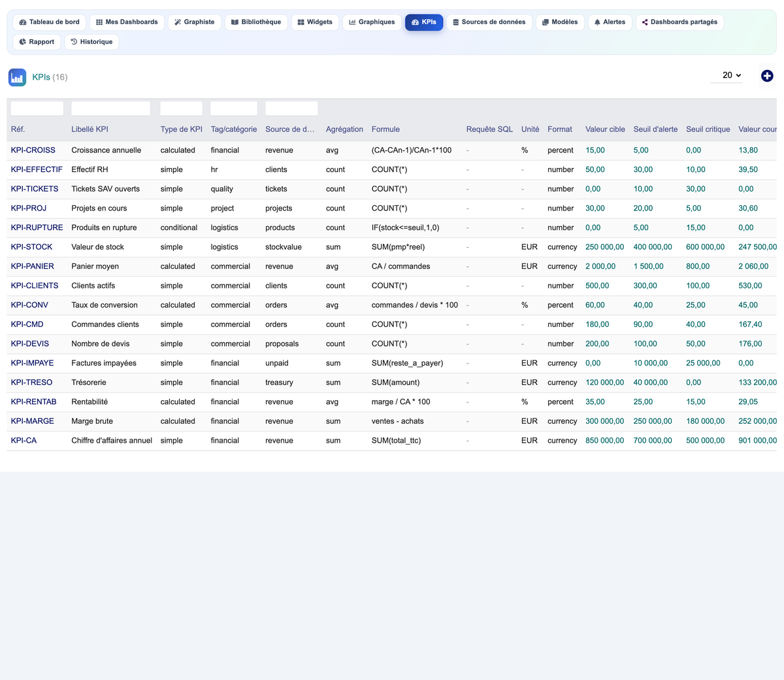This screenshot has height=680, width=784.
Task: Open the KPI-MARGE link
Action: coord(33,421)
